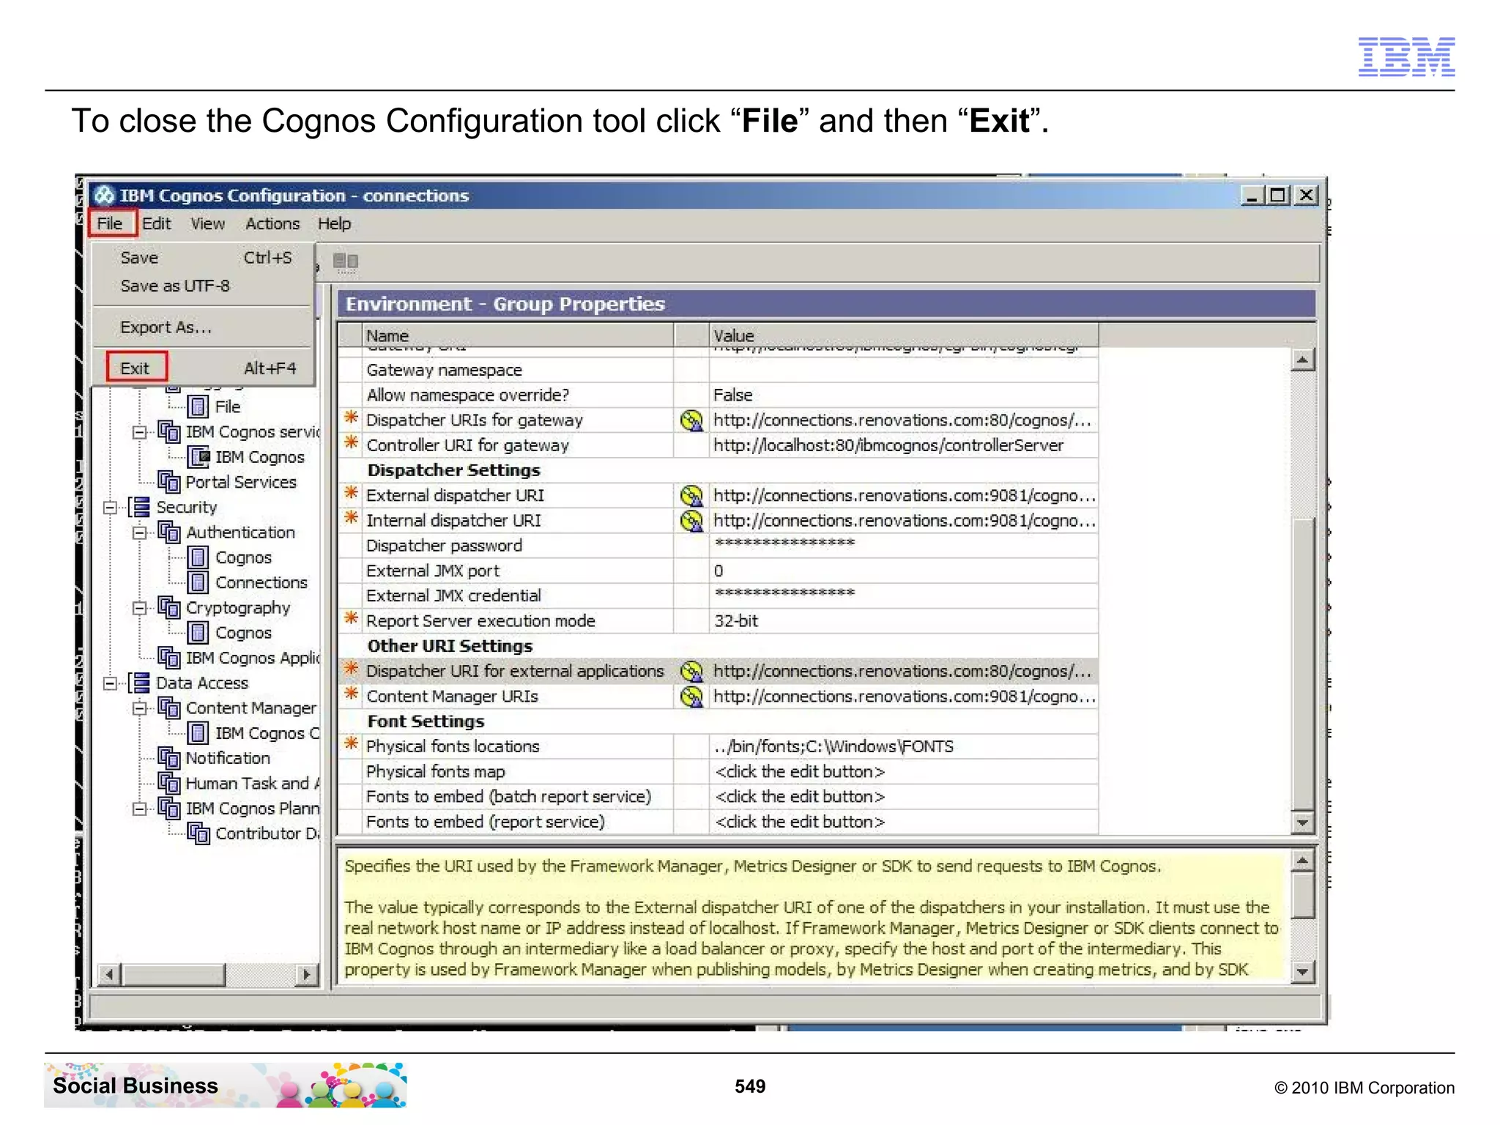Select Connections under Authentication
Viewport: 1500px width, 1125px height.
point(261,582)
